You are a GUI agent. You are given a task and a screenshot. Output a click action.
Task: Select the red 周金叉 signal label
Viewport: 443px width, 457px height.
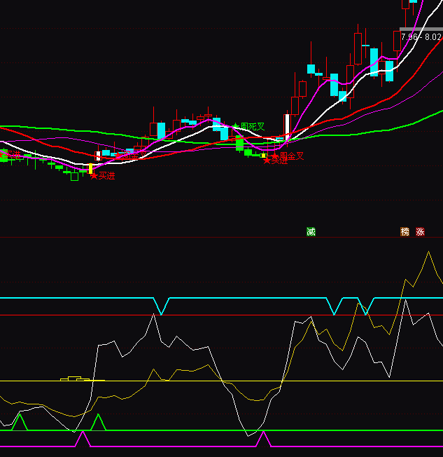pos(292,156)
